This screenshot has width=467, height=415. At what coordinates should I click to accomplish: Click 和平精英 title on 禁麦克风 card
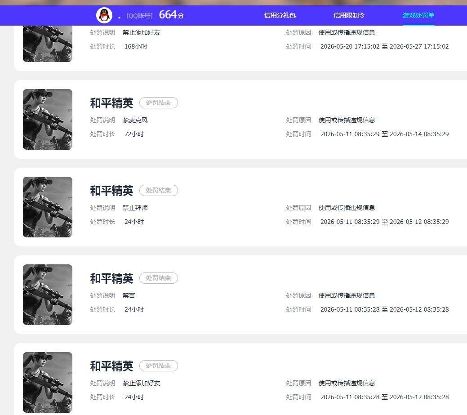(x=111, y=103)
